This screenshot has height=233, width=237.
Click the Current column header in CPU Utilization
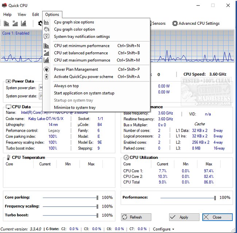[163, 164]
